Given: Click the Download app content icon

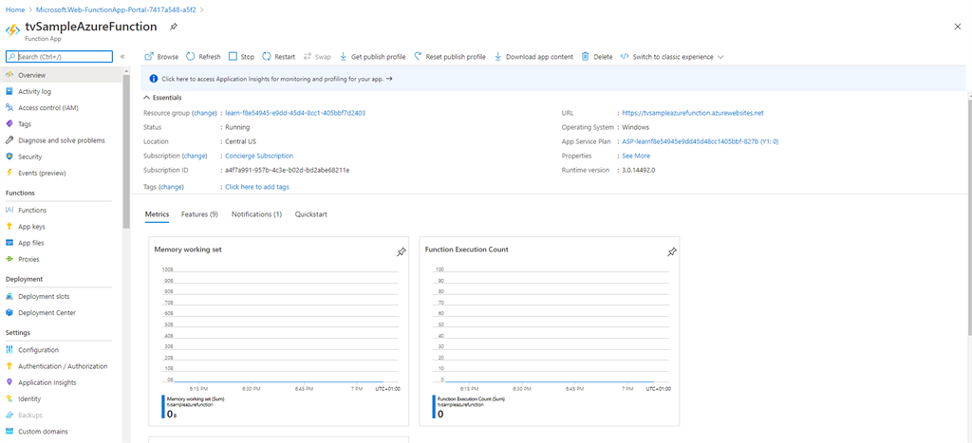Looking at the screenshot, I should [x=497, y=56].
